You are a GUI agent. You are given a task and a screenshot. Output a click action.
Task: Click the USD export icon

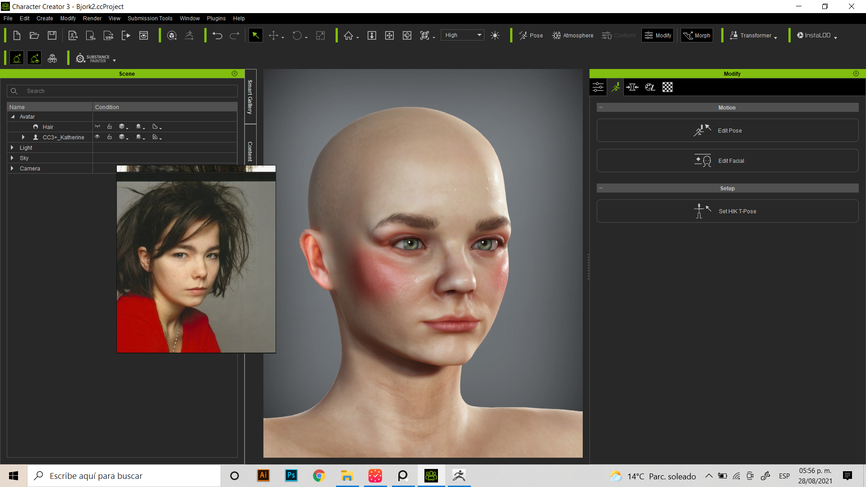pos(108,36)
